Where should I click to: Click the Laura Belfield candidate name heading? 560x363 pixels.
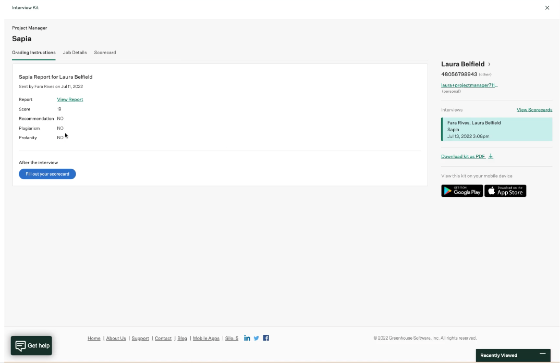(x=463, y=64)
